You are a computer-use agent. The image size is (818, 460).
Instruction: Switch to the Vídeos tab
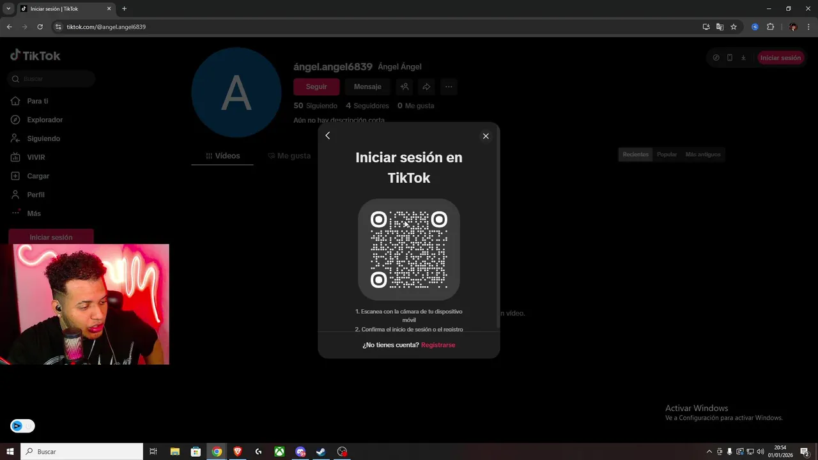coord(222,156)
